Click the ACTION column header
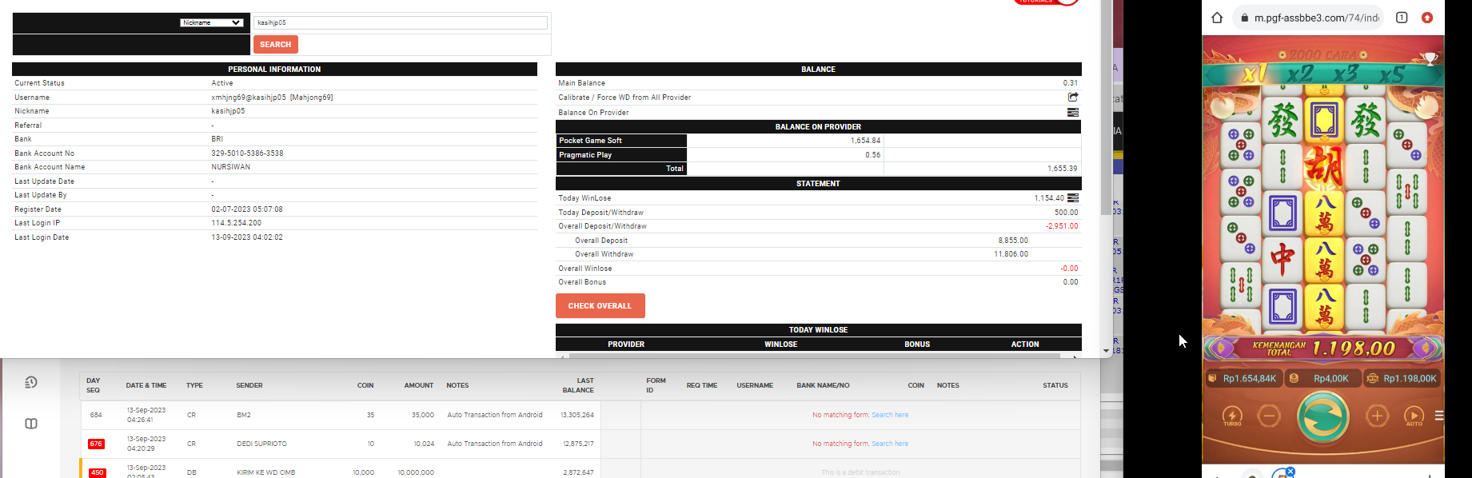The width and height of the screenshot is (1472, 478). pos(1025,345)
